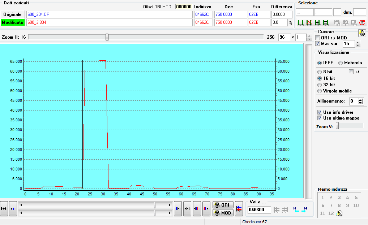Click the grayed copy selection icon
Viewport: 368px width, 225px height.
point(337,22)
